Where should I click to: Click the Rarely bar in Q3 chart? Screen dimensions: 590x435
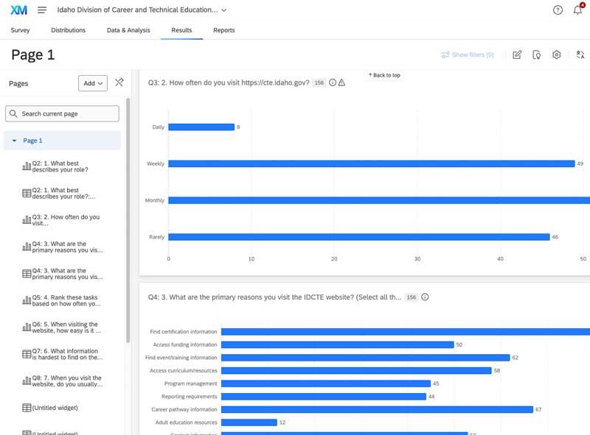pyautogui.click(x=359, y=237)
